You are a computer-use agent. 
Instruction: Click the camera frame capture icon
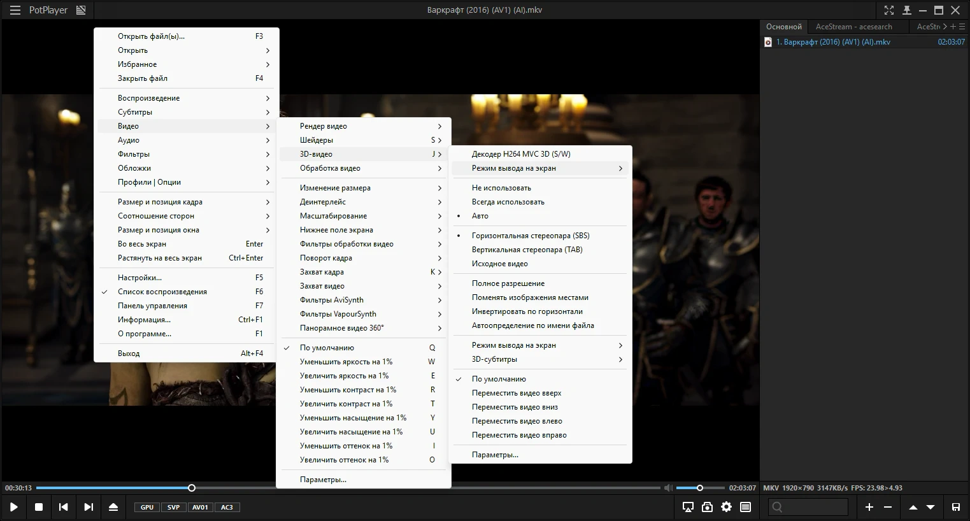(x=707, y=507)
